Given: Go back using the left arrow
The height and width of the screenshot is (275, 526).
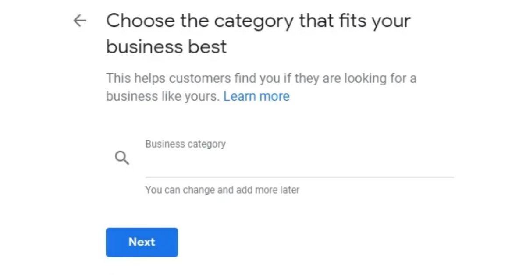Looking at the screenshot, I should 80,21.
